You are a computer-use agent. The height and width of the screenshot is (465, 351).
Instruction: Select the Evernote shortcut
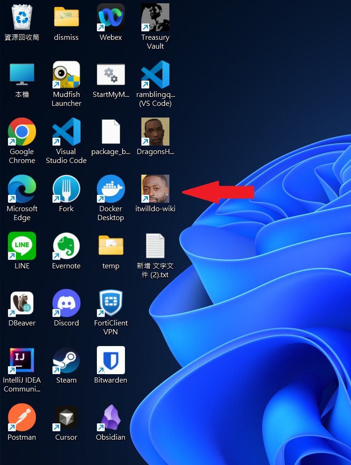coord(66,246)
